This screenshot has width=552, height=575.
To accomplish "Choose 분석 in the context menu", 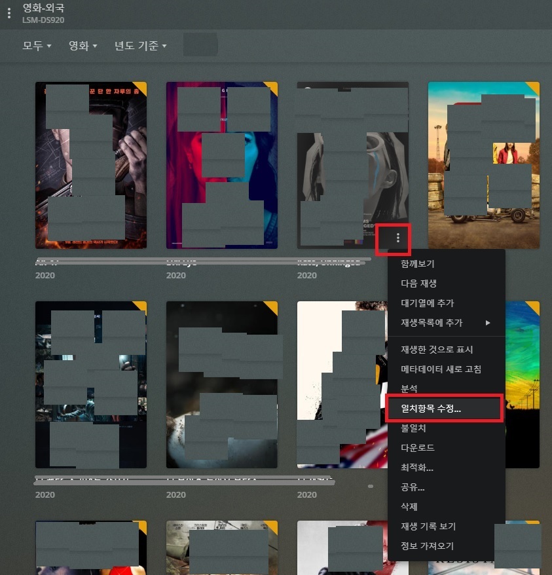I will 447,388.
